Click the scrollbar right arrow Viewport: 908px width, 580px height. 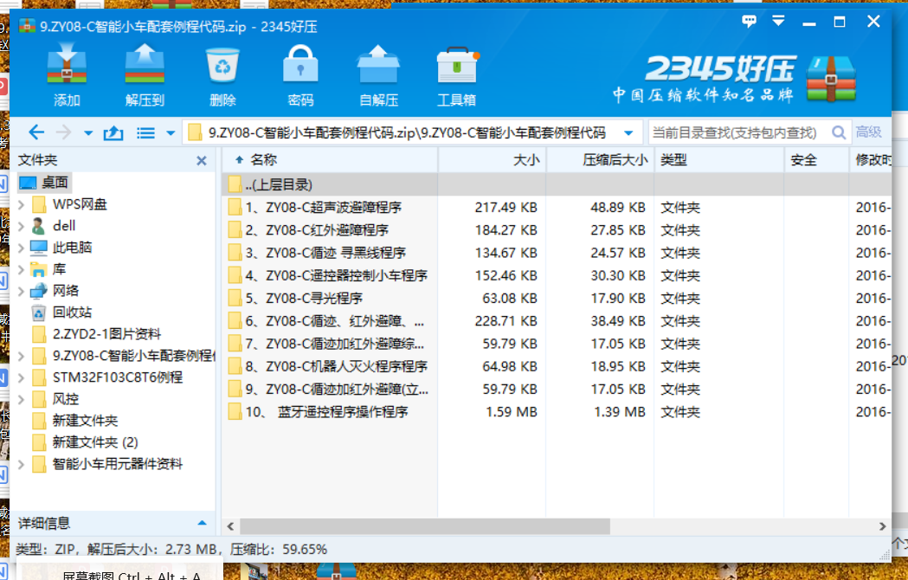point(882,526)
